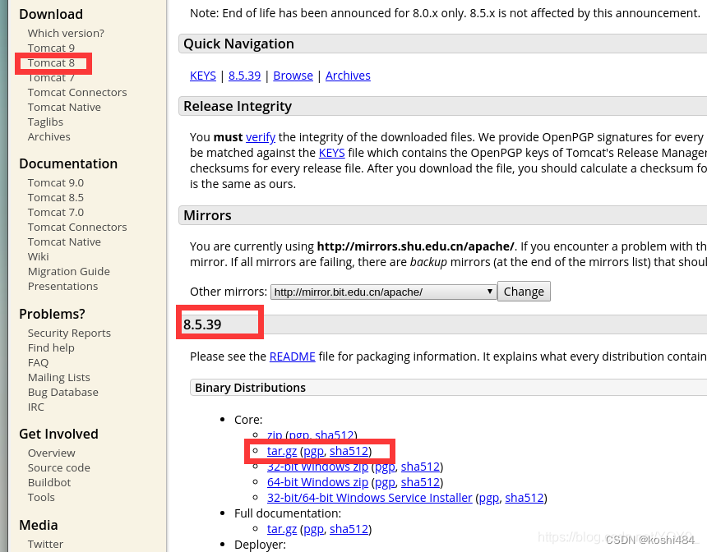707x552 pixels.
Task: Click pgp link for Core tar.gz
Action: (x=313, y=451)
